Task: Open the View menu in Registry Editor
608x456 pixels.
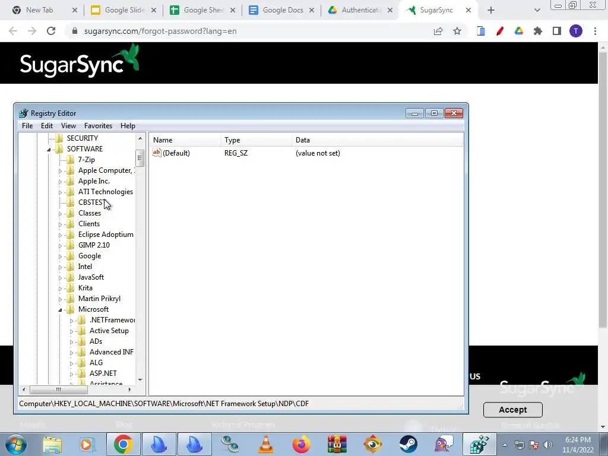Action: 68,126
